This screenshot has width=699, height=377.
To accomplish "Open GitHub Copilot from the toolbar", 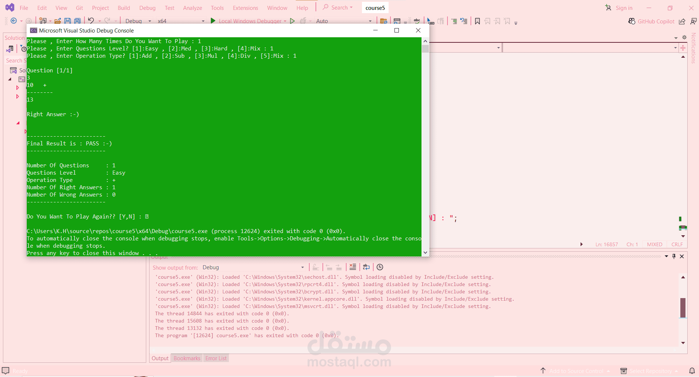I will click(x=651, y=21).
